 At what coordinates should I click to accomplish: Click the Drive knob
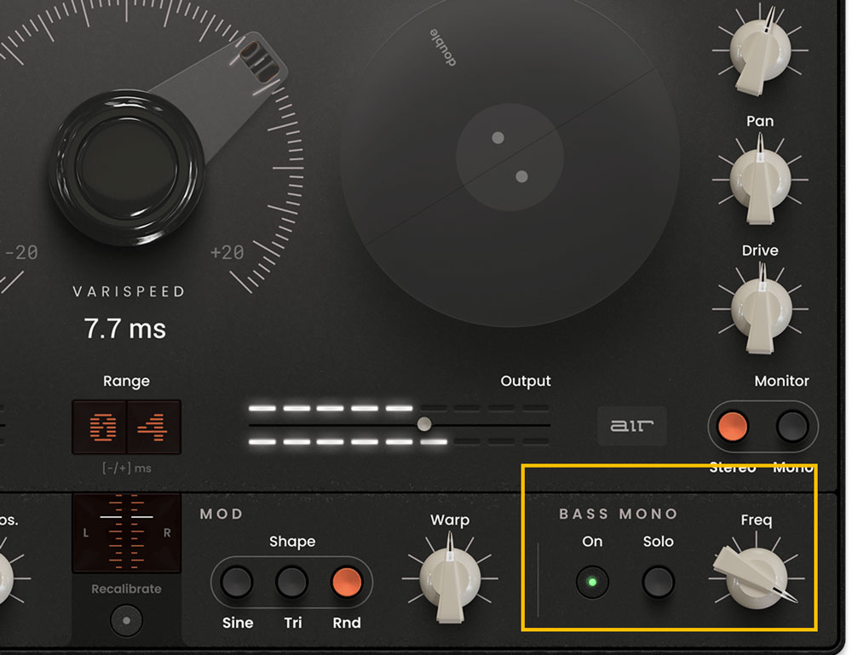point(761,308)
